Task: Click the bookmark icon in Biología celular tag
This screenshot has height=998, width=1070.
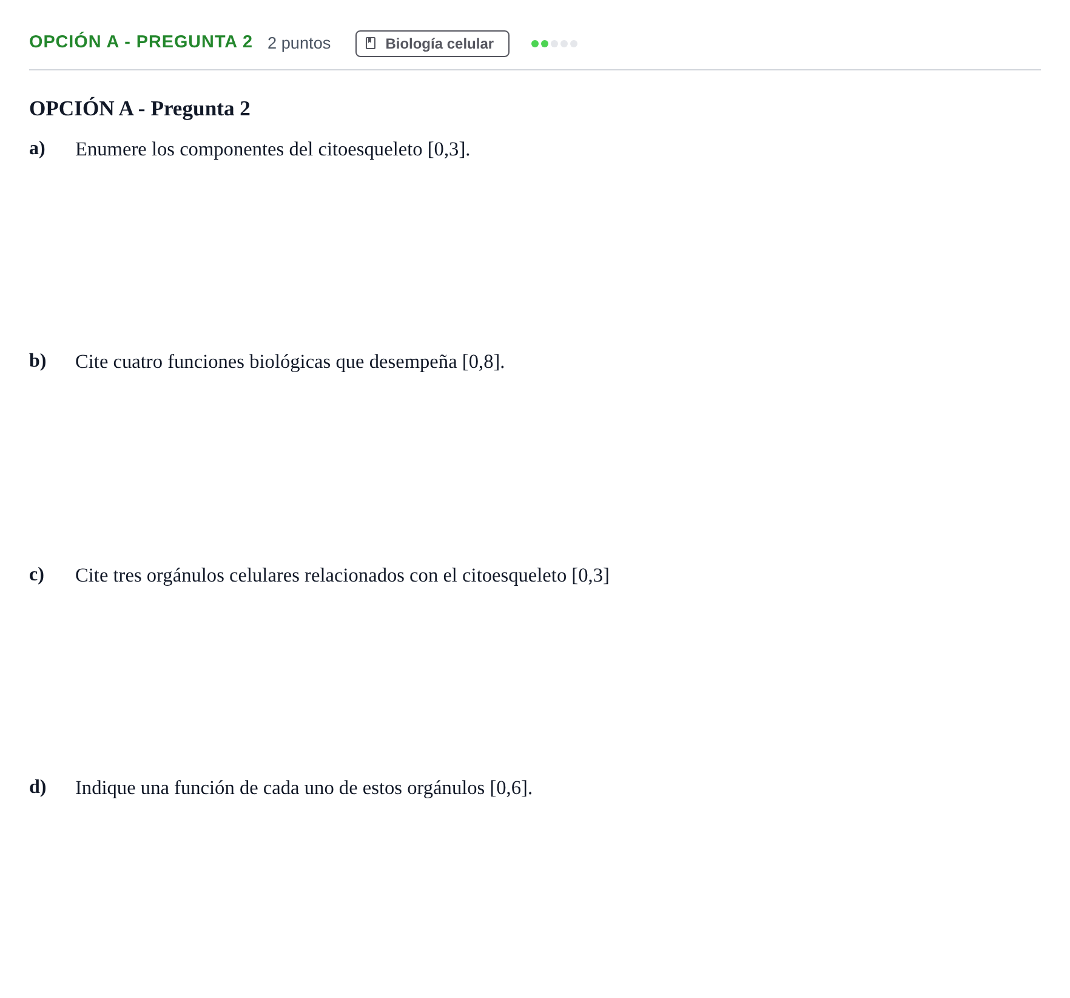Action: tap(371, 44)
